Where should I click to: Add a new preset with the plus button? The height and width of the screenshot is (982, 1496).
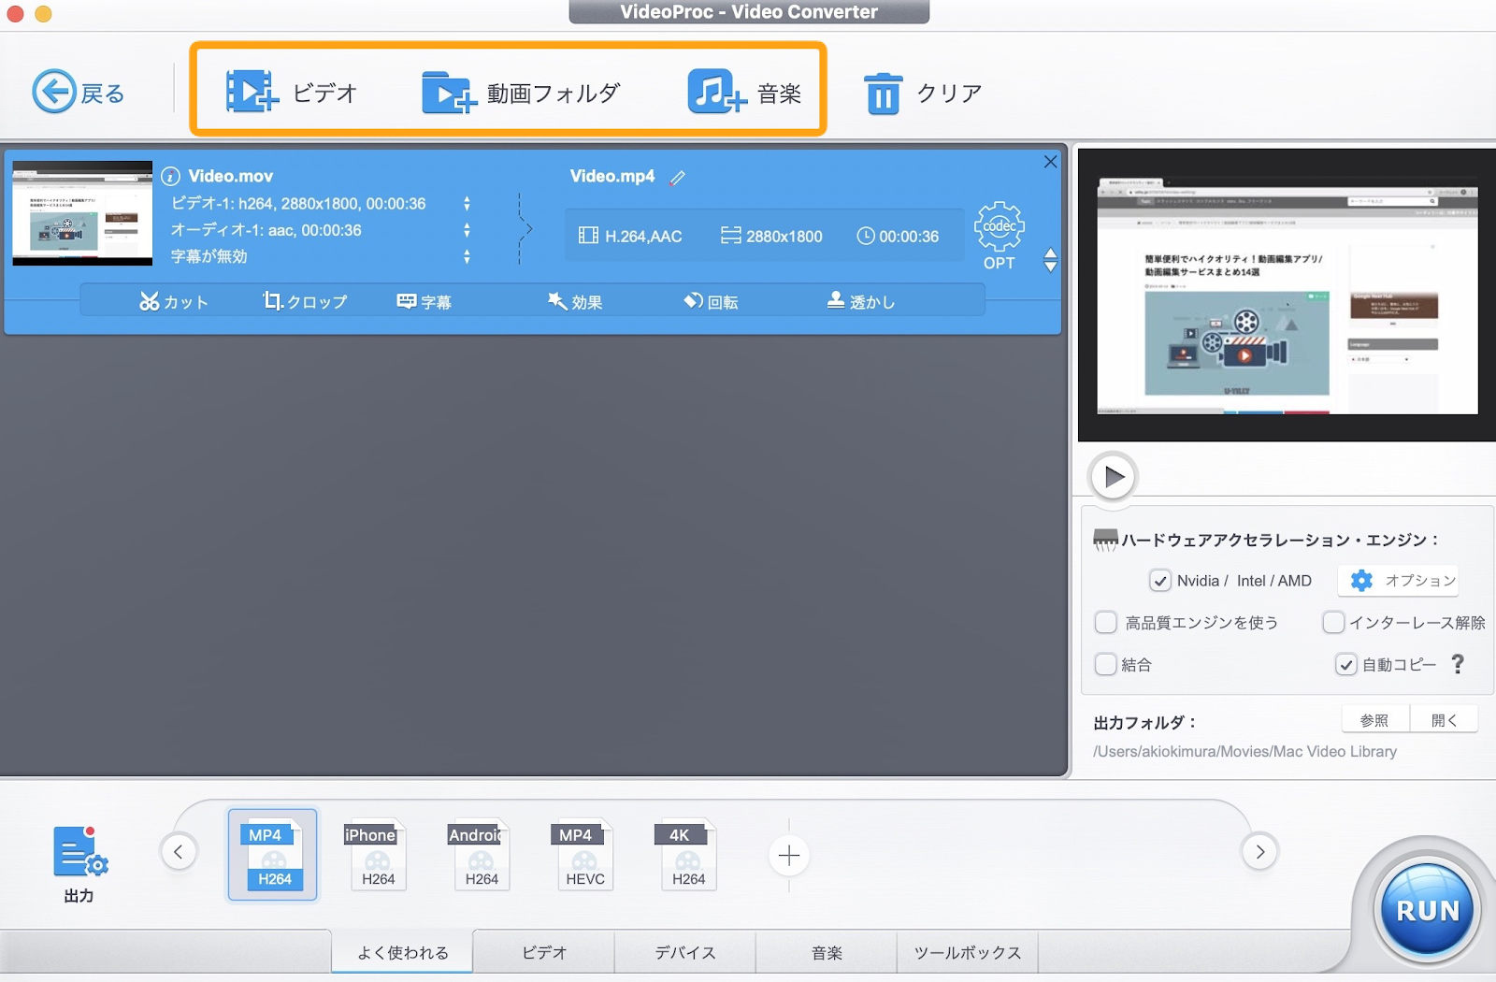(x=789, y=855)
